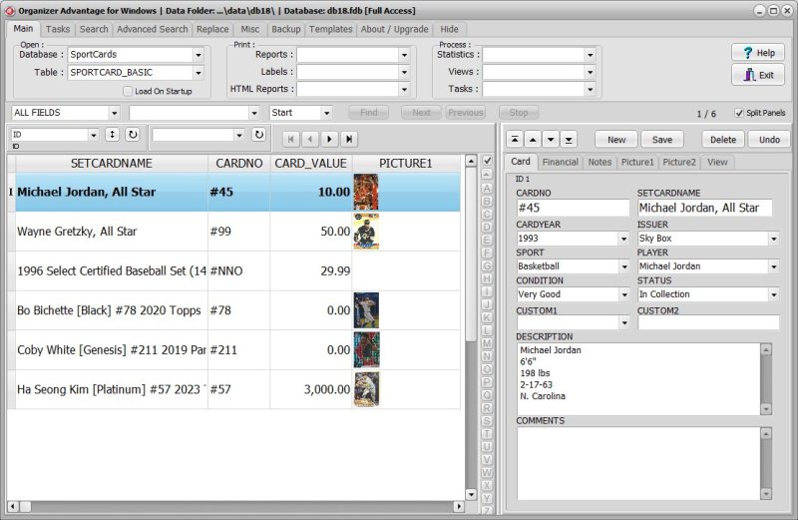Image resolution: width=798 pixels, height=520 pixels.
Task: Click the Delete record button
Action: coord(723,140)
